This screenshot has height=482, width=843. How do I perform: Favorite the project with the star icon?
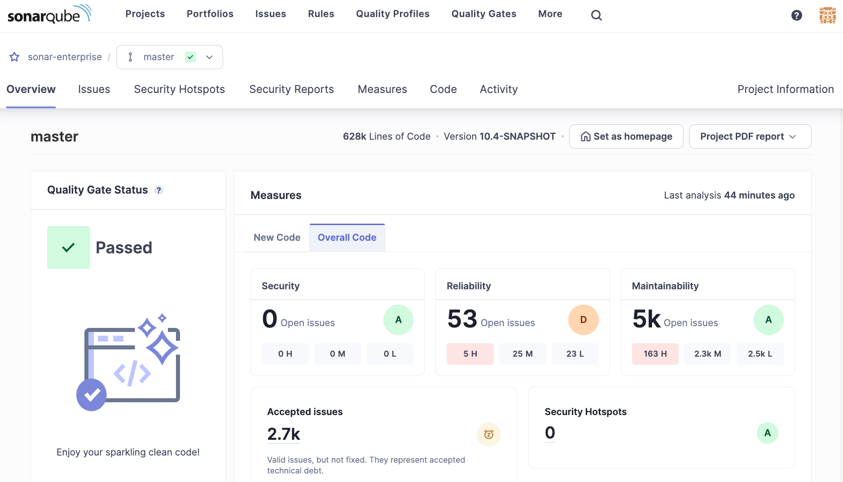(14, 57)
